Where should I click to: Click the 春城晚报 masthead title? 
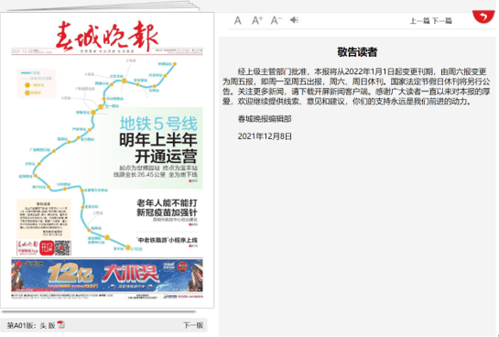(106, 36)
